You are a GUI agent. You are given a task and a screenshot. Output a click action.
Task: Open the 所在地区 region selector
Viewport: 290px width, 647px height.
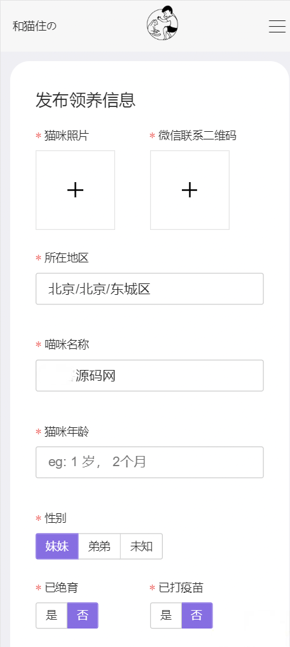(149, 289)
